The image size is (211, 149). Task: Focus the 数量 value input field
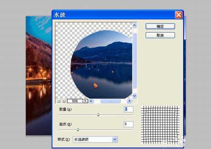pyautogui.click(x=128, y=109)
